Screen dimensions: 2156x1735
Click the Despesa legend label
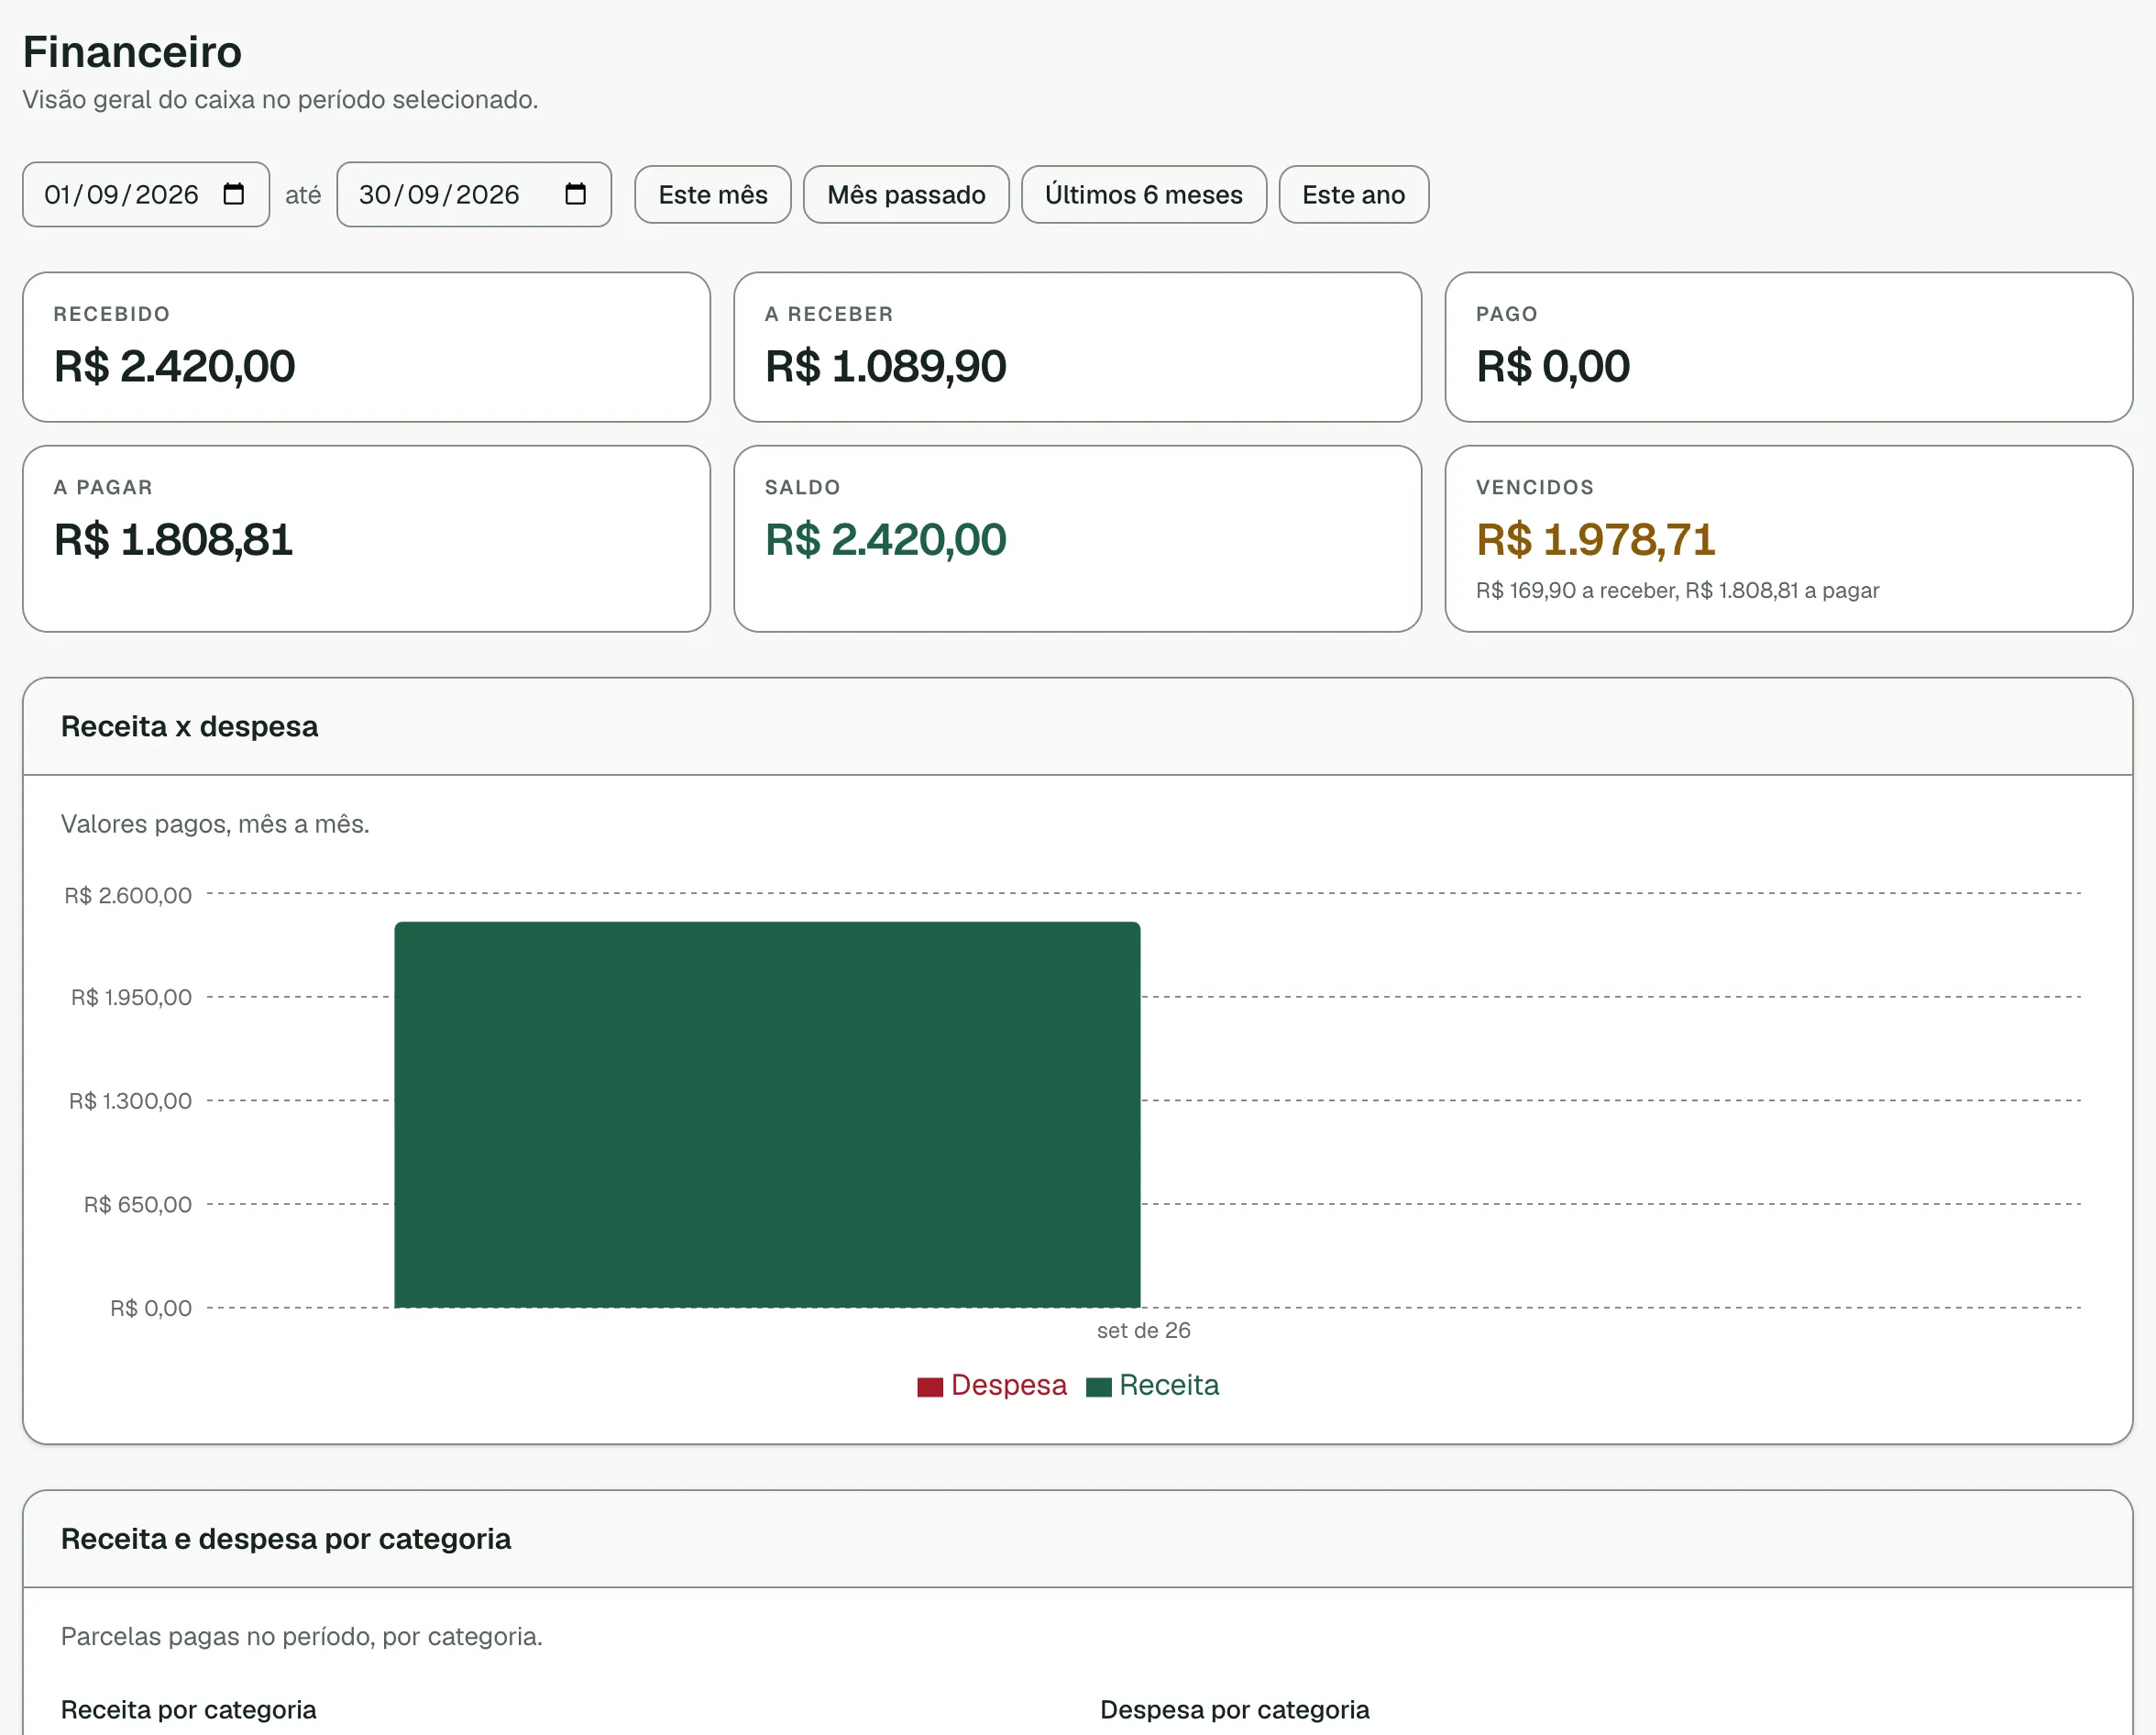1009,1385
